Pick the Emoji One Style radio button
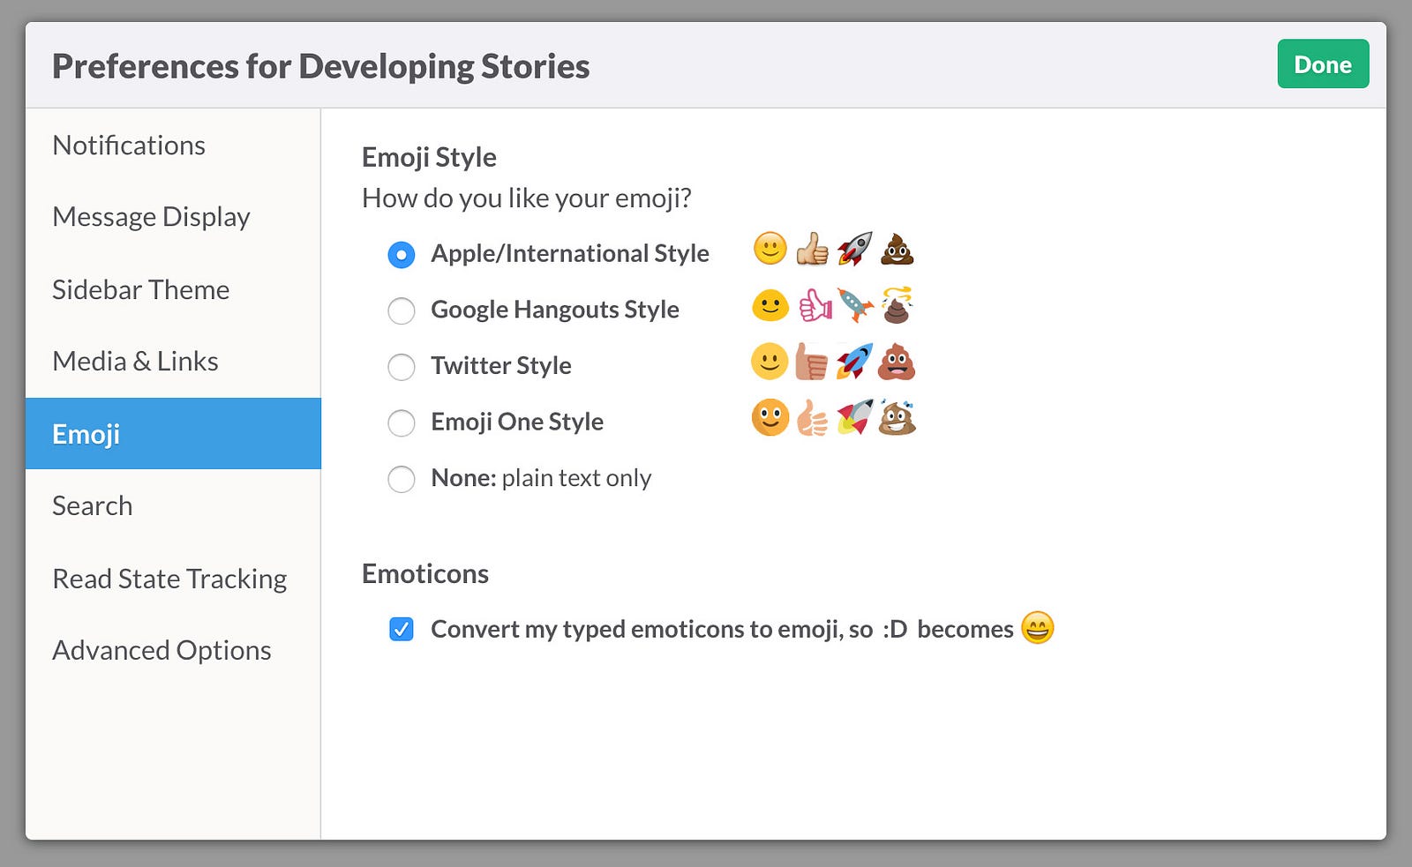This screenshot has height=867, width=1412. (402, 423)
